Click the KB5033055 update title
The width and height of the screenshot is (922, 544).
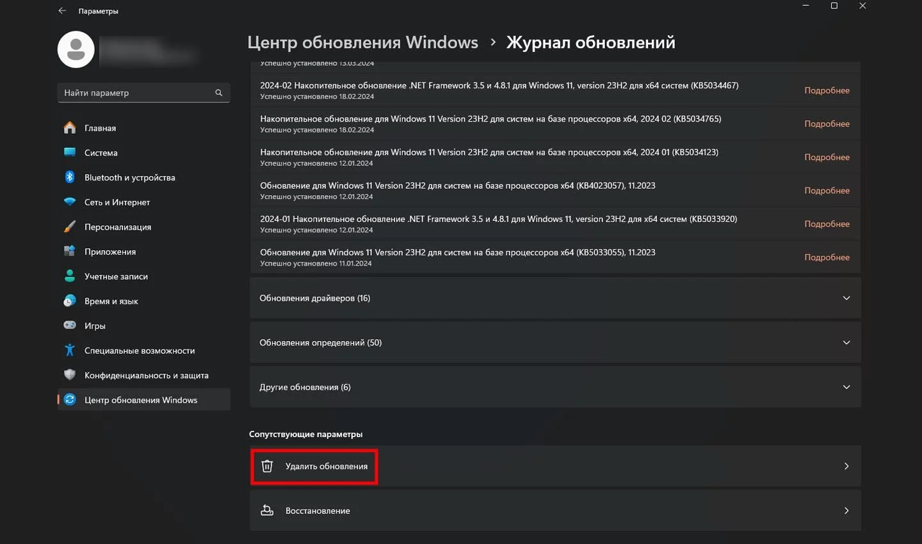[x=458, y=252]
